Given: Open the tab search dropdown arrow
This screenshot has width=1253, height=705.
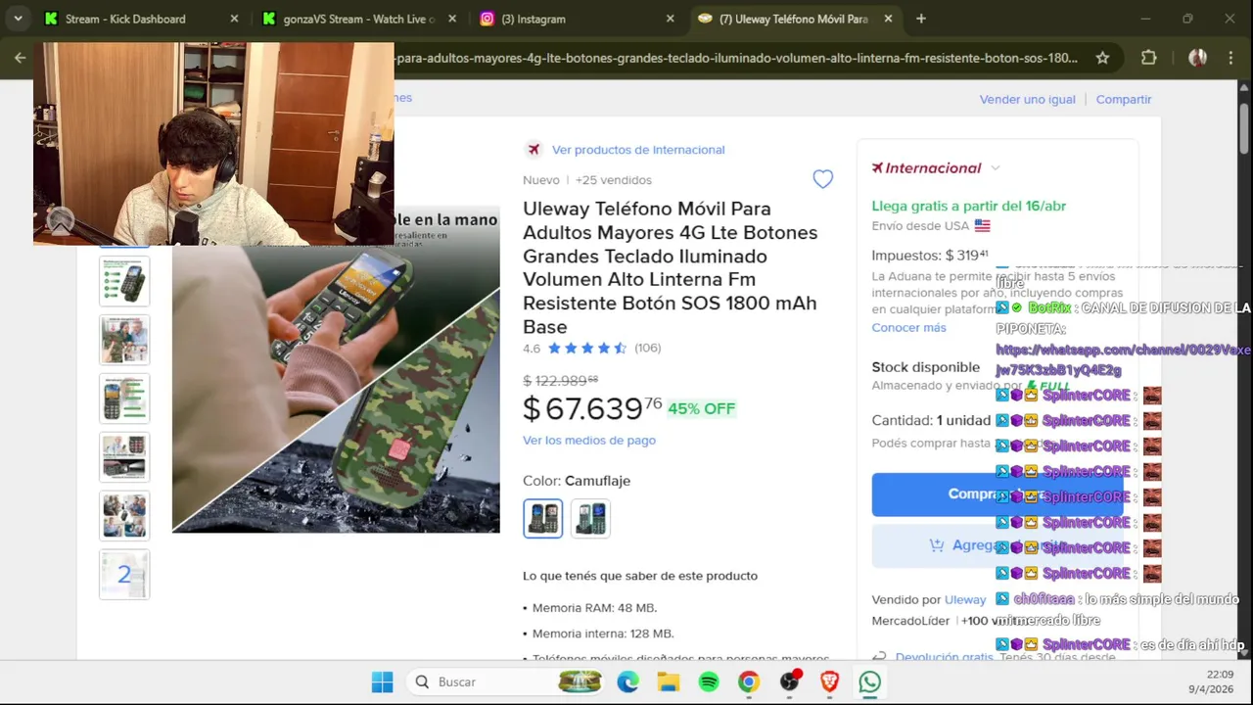Looking at the screenshot, I should coord(18,19).
